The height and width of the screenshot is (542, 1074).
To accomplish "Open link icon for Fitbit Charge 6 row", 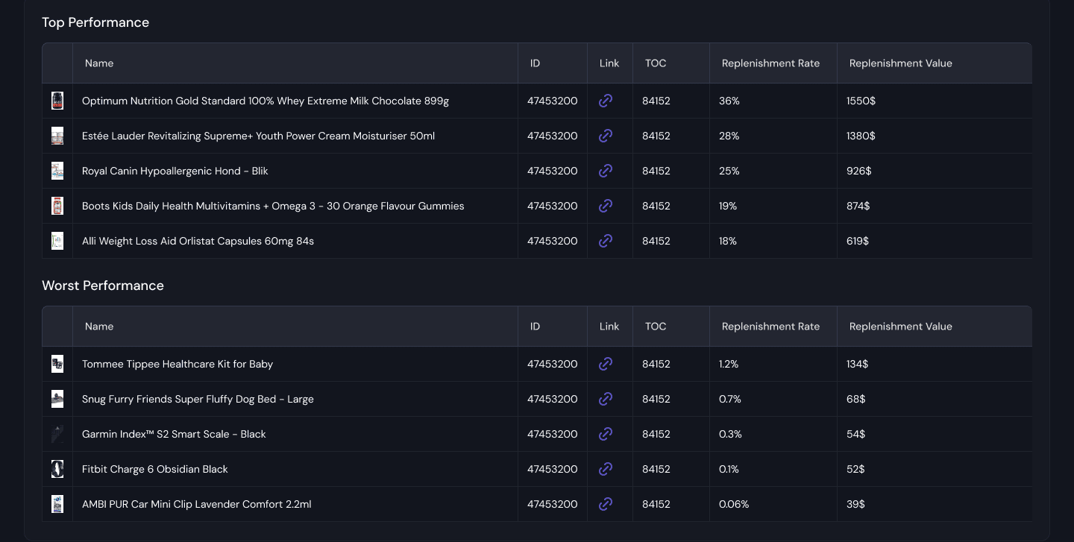I will (x=606, y=469).
